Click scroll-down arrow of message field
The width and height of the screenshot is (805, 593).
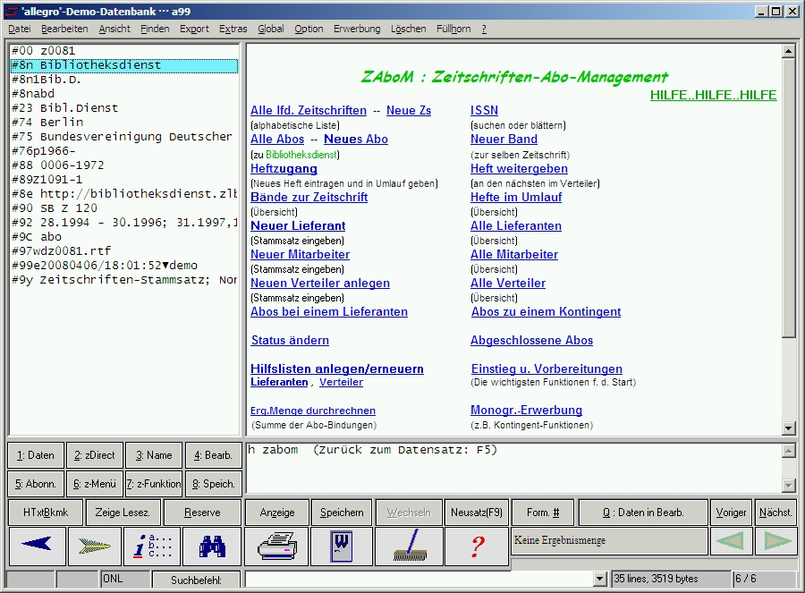788,485
